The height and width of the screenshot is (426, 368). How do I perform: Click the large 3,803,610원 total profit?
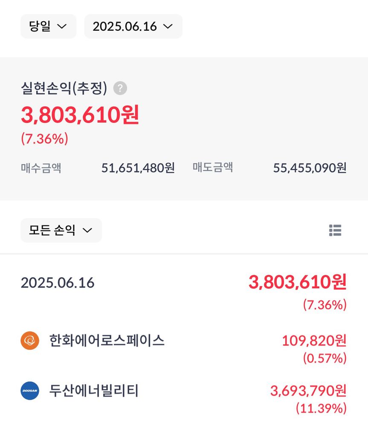[80, 115]
